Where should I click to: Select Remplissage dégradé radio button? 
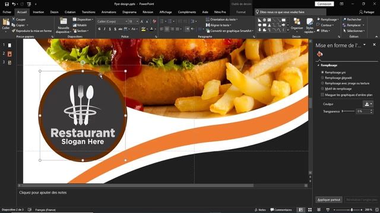click(x=322, y=78)
